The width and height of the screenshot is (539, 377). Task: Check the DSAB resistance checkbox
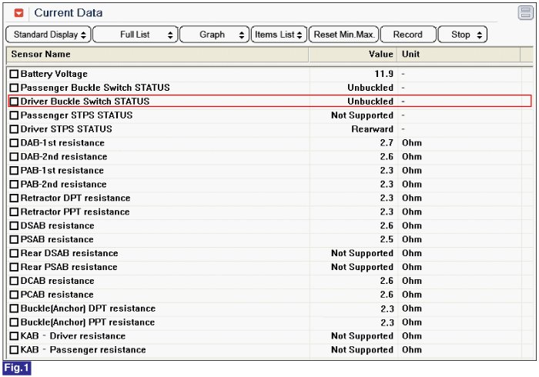pyautogui.click(x=14, y=225)
